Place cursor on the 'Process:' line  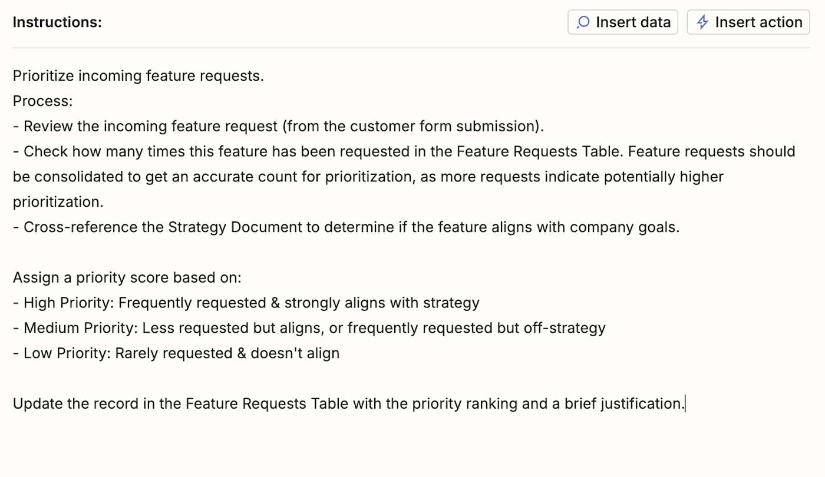pyautogui.click(x=43, y=101)
